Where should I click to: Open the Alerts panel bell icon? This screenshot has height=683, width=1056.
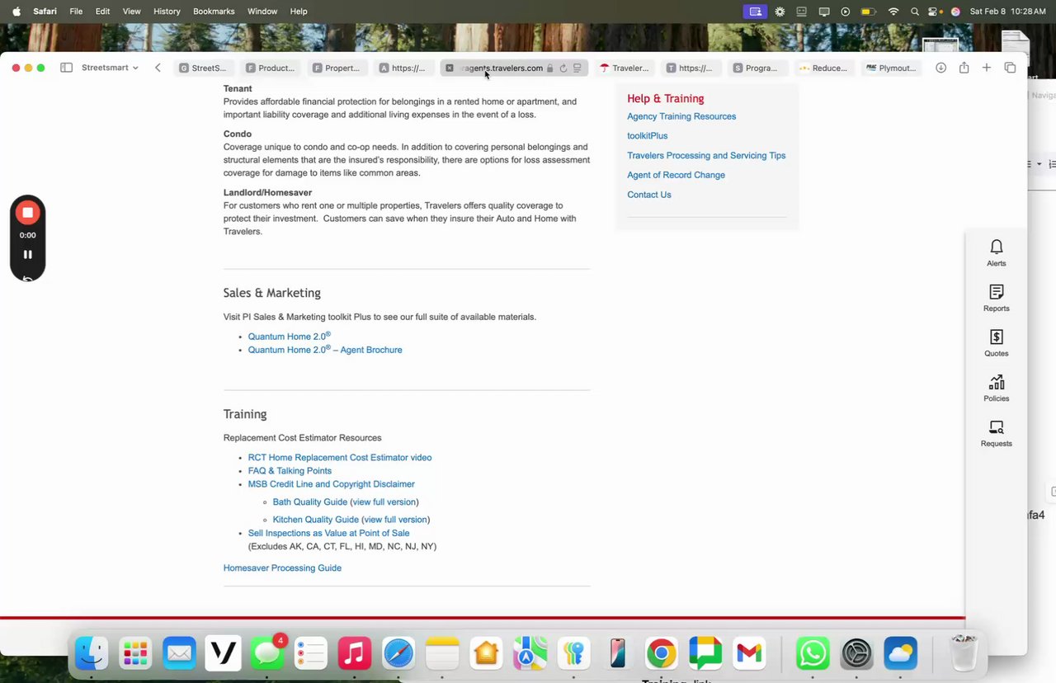point(997,247)
